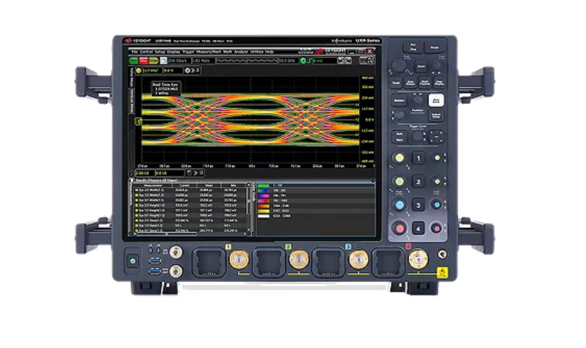Screen dimensions: 586x348
Task: Click the Results (Measure All Edges) header
Action: [x=156, y=180]
